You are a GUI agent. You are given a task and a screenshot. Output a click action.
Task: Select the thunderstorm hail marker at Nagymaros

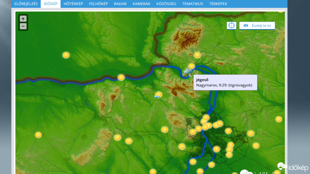pos(188,72)
